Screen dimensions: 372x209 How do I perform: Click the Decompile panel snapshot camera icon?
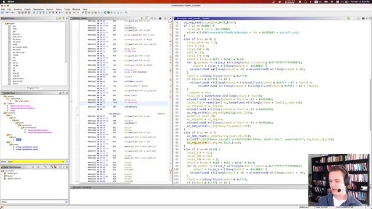[x=363, y=18]
